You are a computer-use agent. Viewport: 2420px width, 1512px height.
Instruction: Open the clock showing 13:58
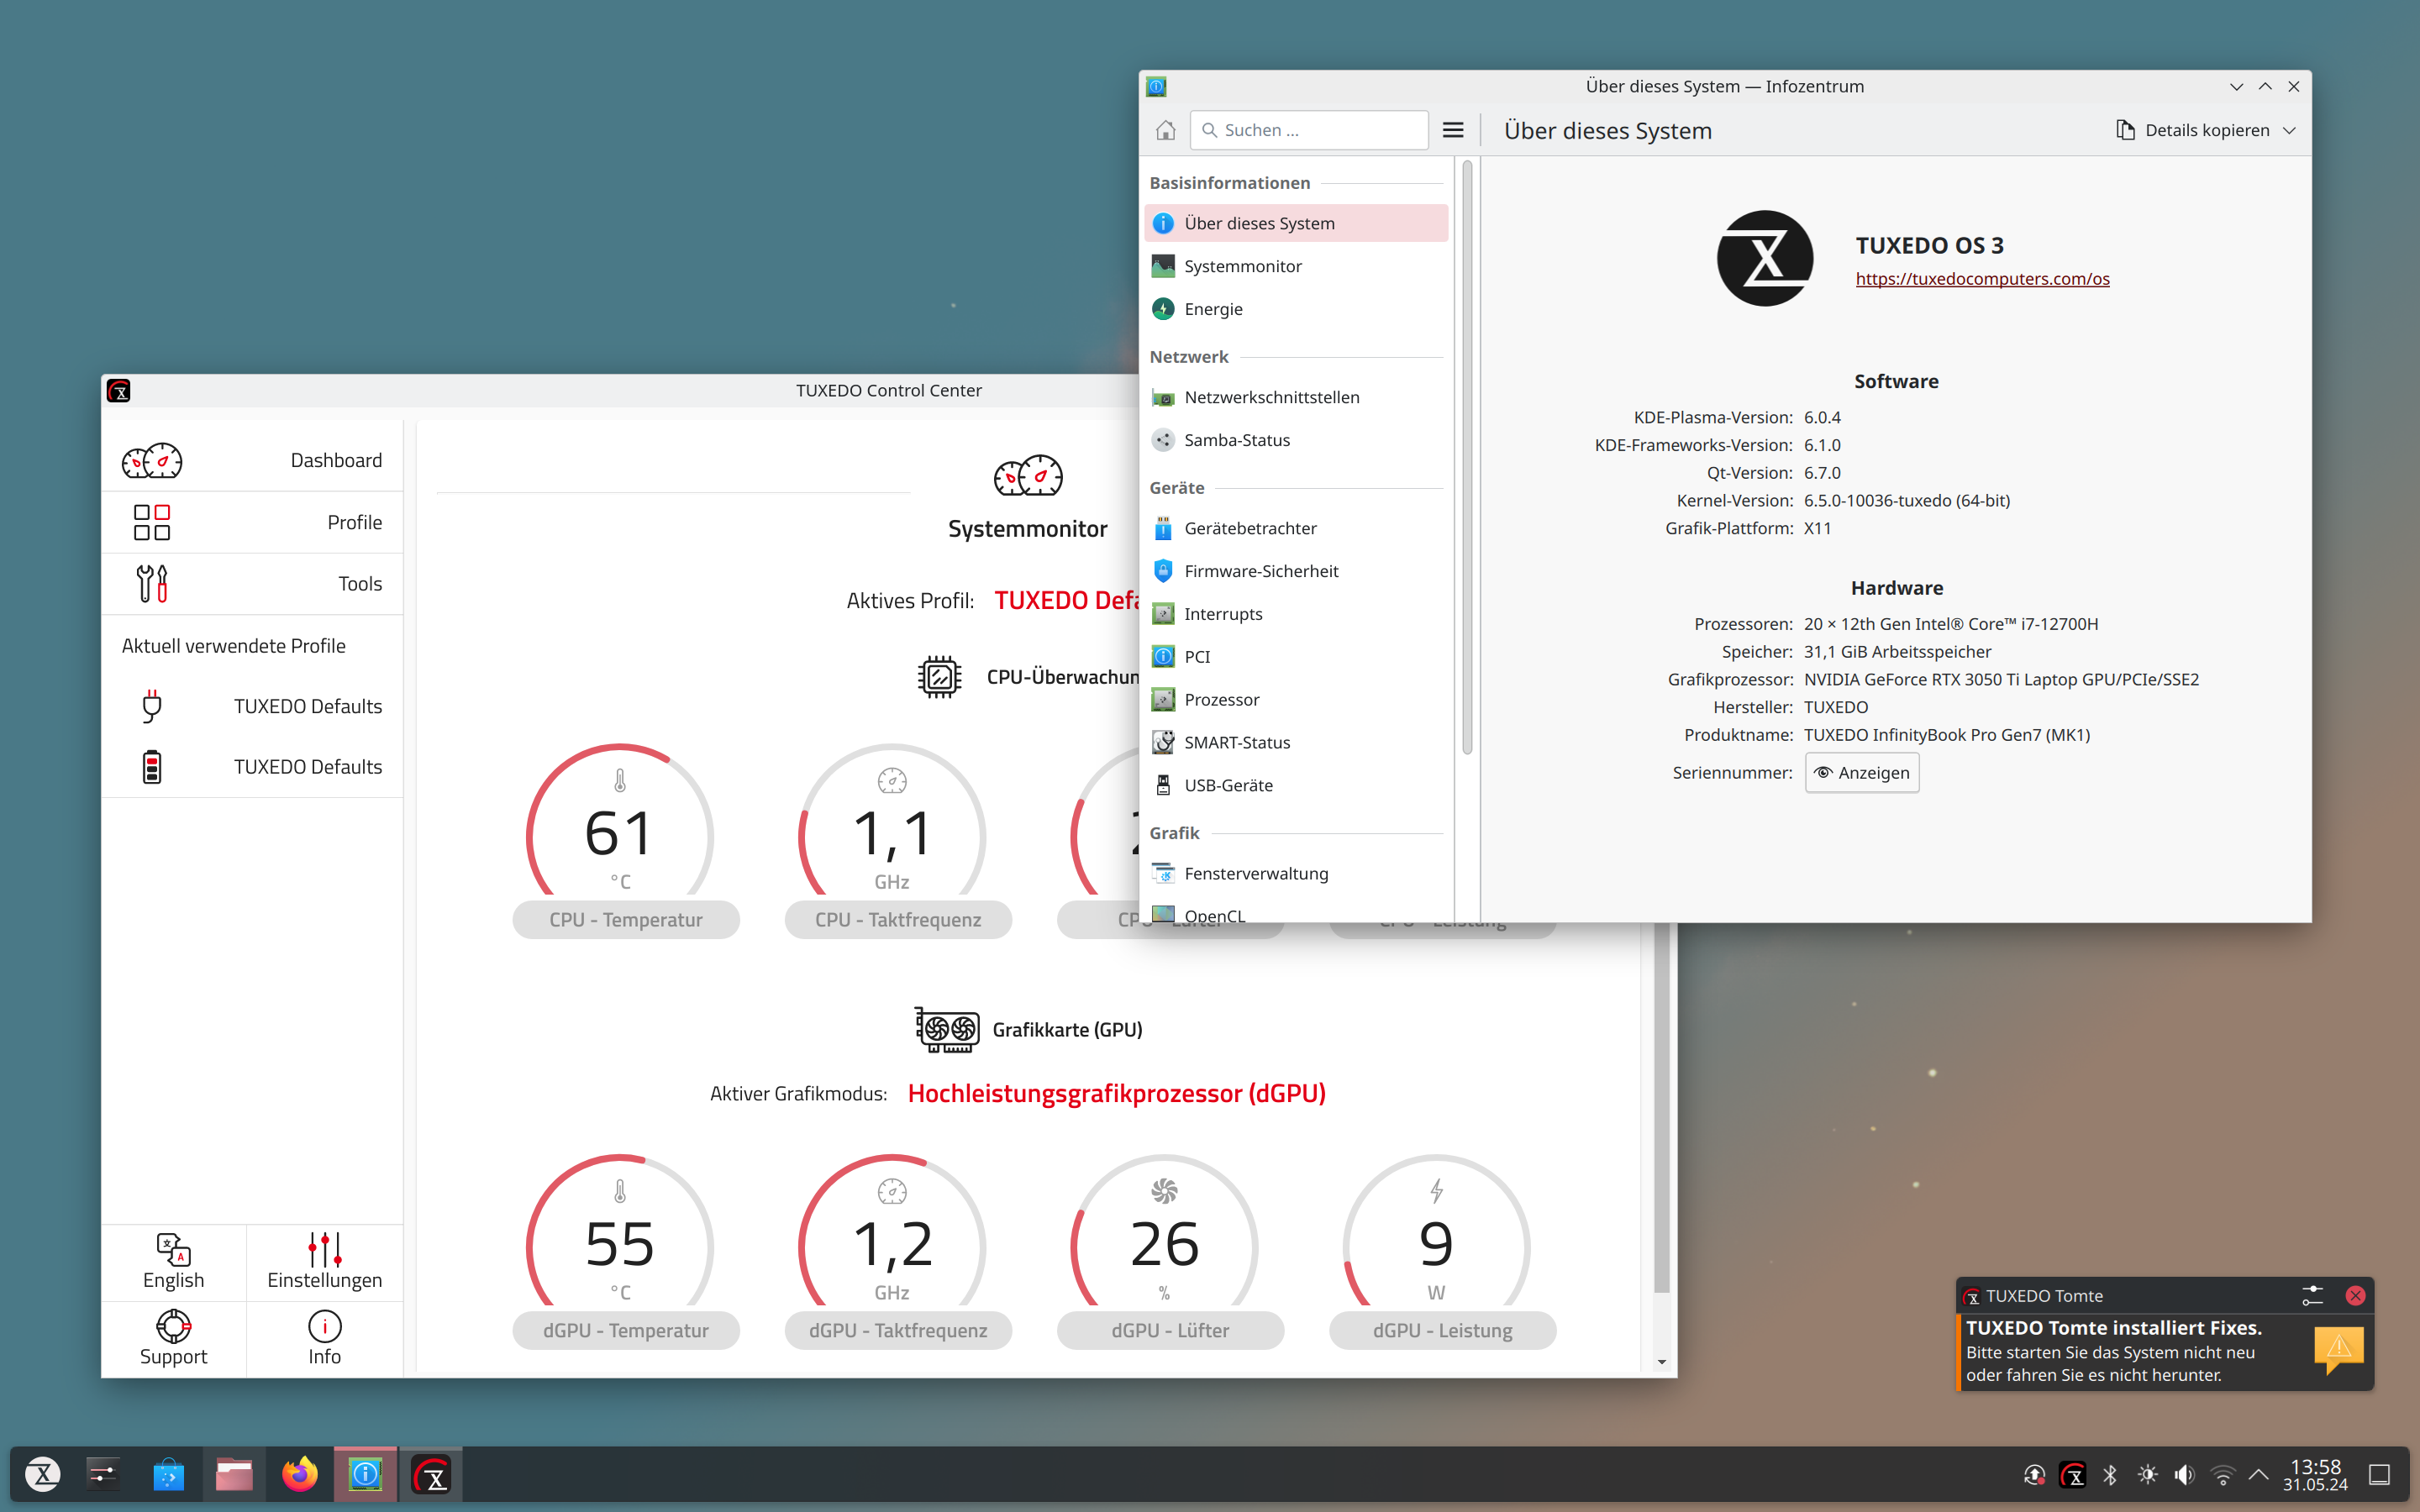click(x=2315, y=1475)
